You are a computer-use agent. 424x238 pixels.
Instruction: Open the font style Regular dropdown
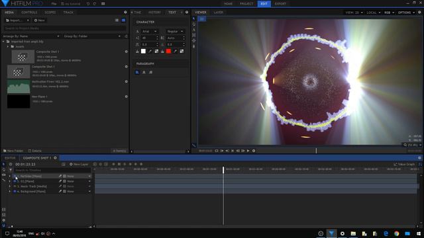(175, 32)
